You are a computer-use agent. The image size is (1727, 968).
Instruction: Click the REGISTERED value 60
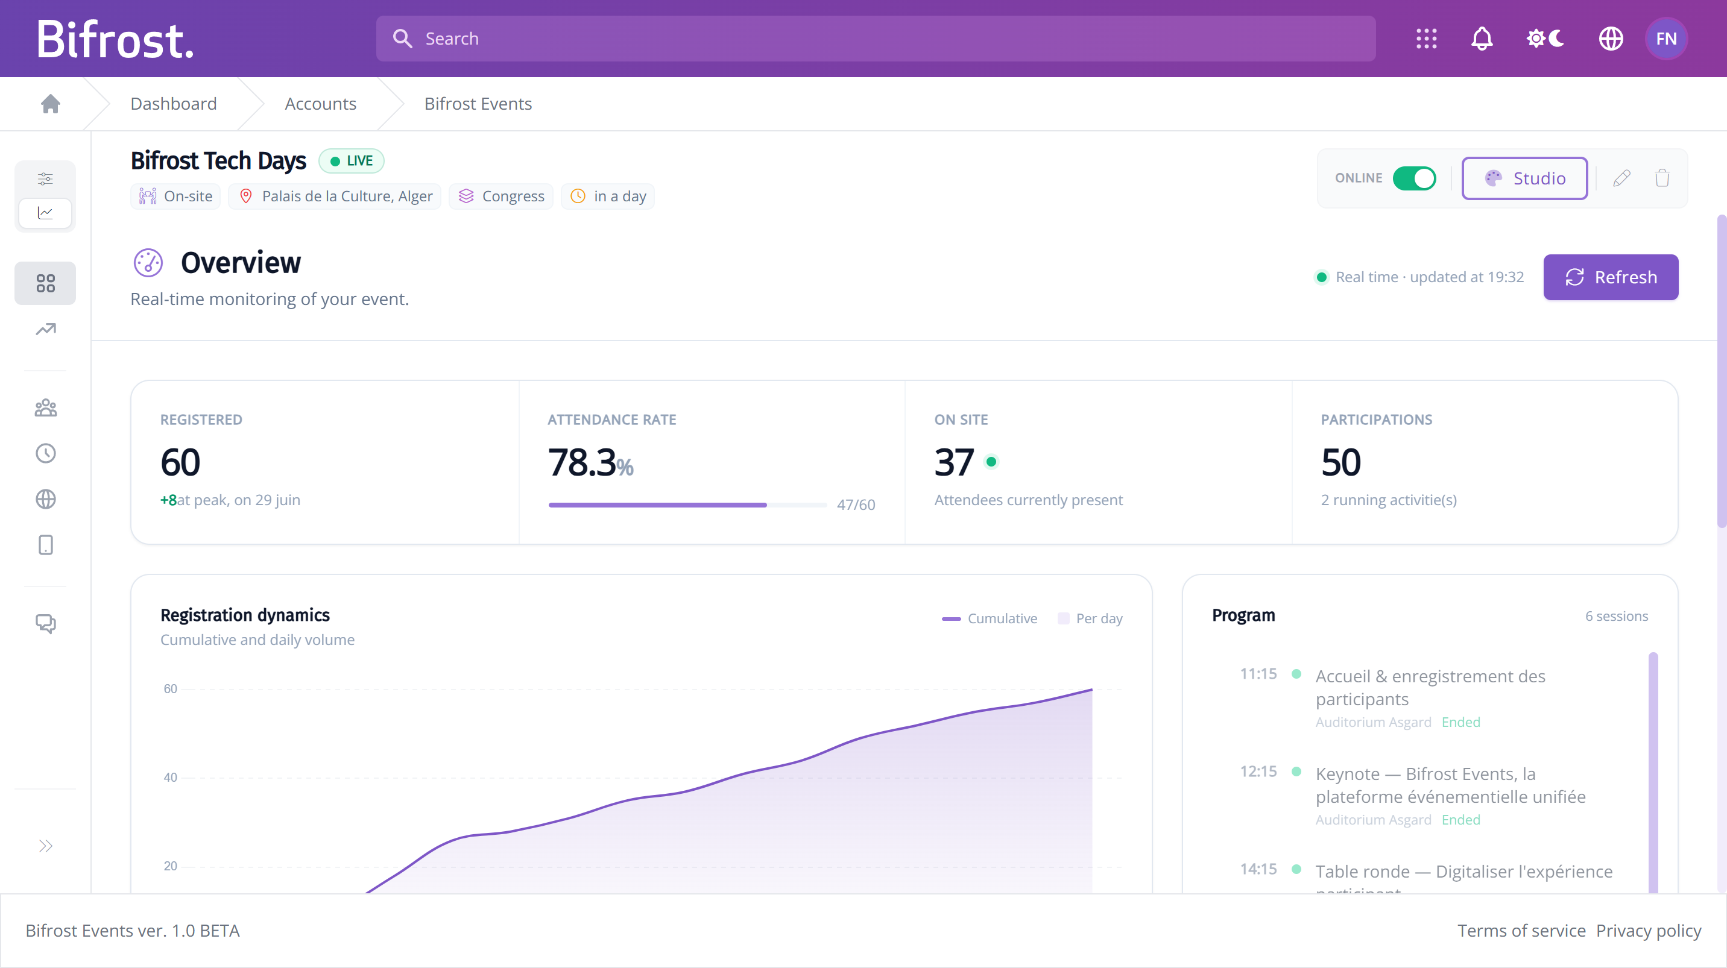coord(180,462)
